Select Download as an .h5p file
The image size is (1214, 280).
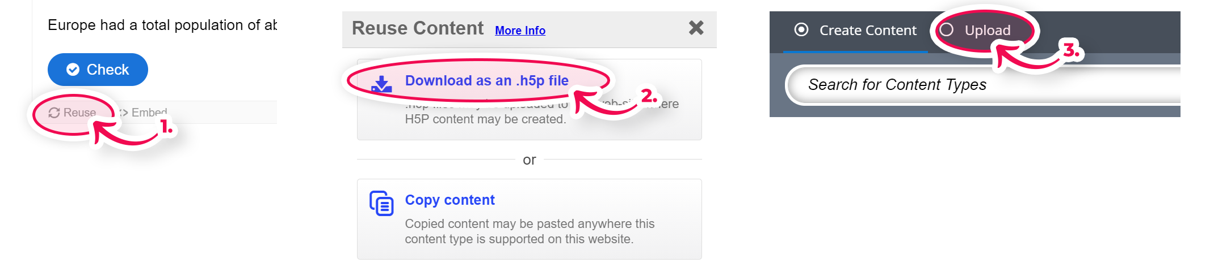[x=486, y=80]
